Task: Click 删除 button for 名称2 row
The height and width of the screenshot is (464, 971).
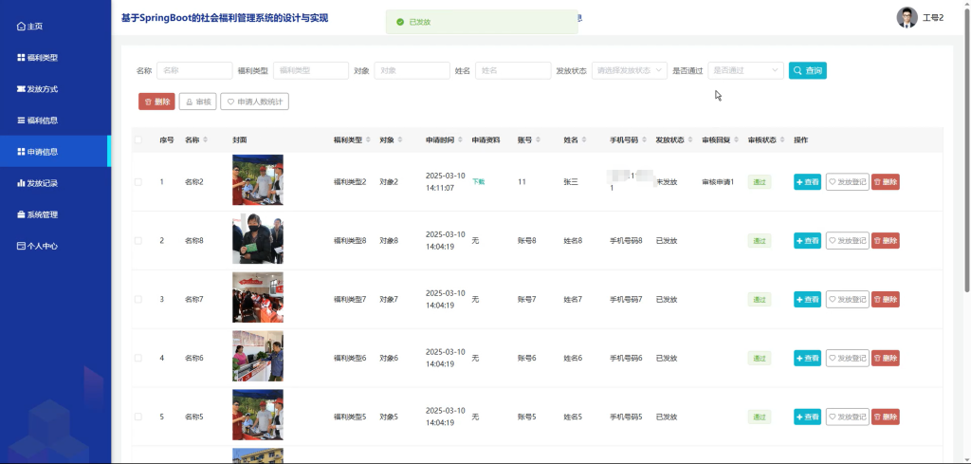Action: coord(886,182)
